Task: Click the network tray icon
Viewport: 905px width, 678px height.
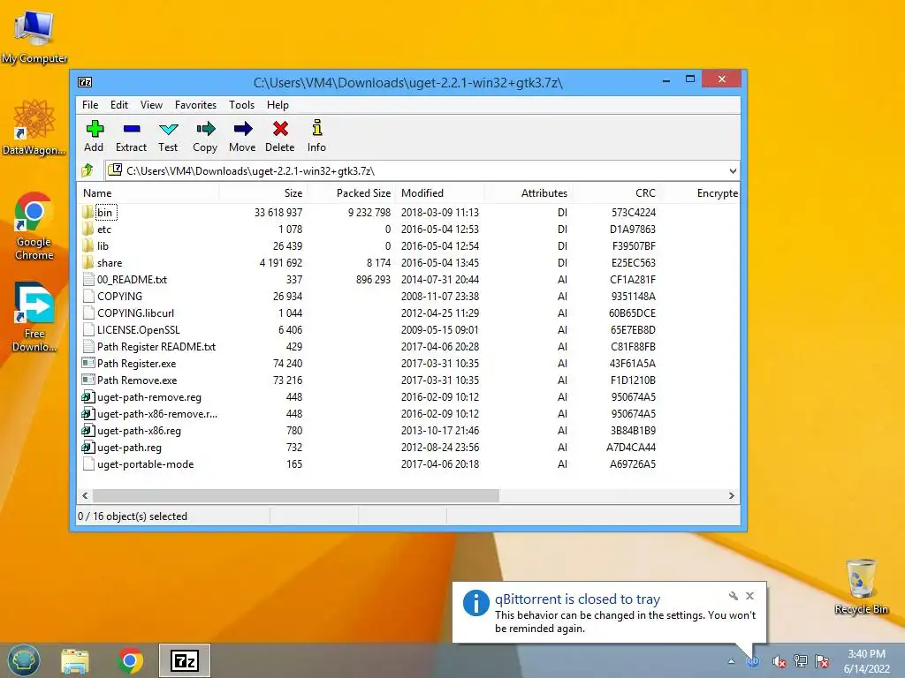Action: click(801, 661)
